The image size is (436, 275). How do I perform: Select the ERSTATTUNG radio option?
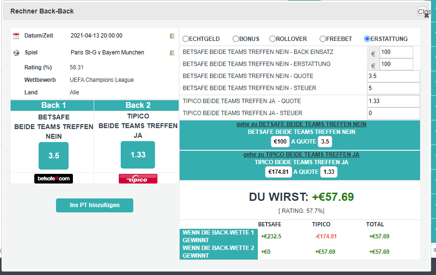pyautogui.click(x=367, y=39)
